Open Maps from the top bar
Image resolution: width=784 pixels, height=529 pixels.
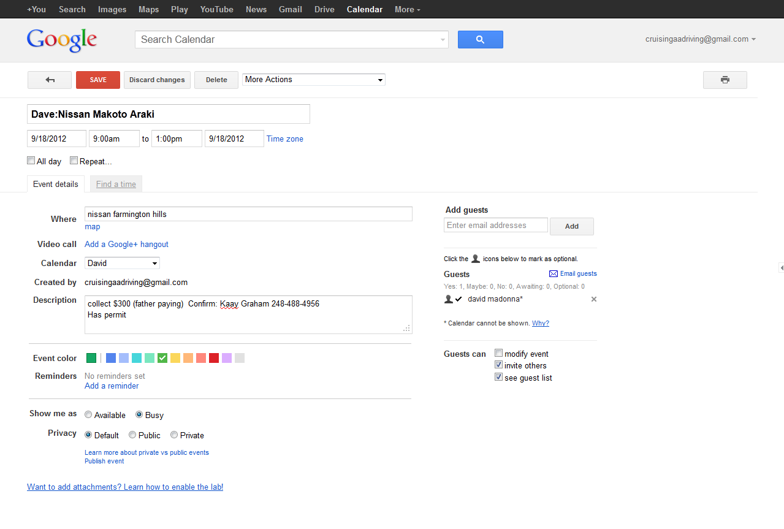point(148,9)
